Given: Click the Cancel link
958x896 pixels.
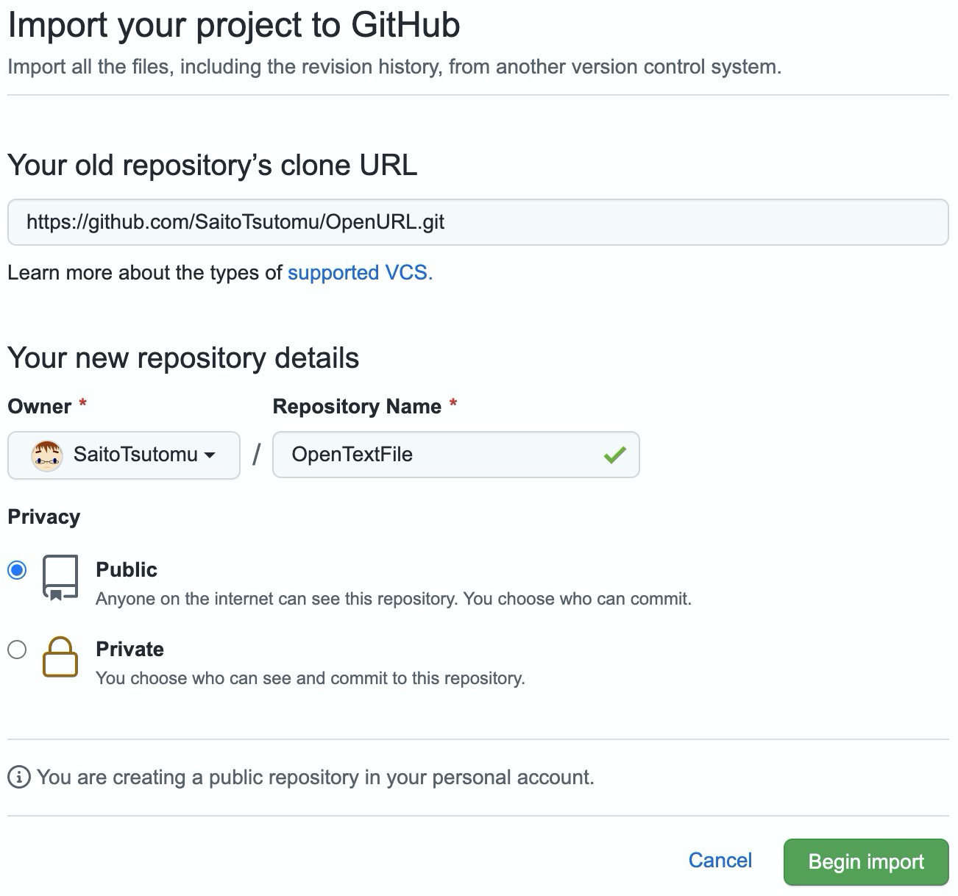Looking at the screenshot, I should pyautogui.click(x=720, y=861).
